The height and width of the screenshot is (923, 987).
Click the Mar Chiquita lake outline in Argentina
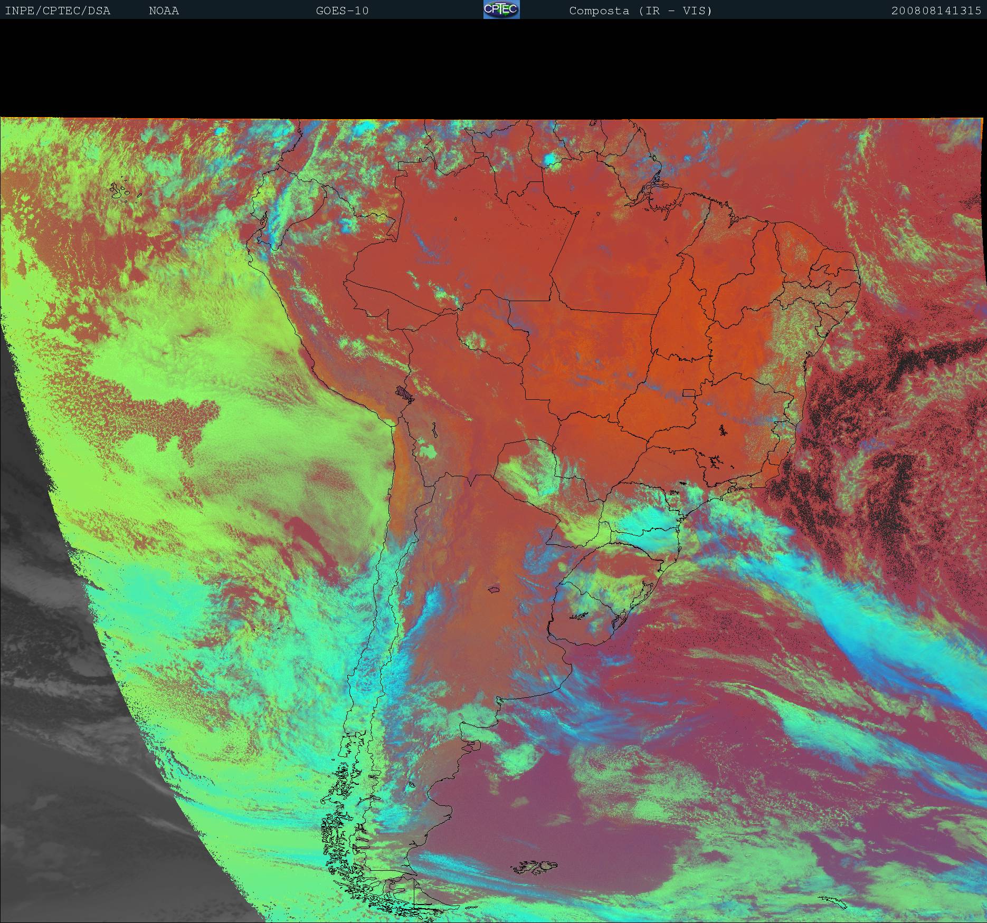(x=494, y=590)
